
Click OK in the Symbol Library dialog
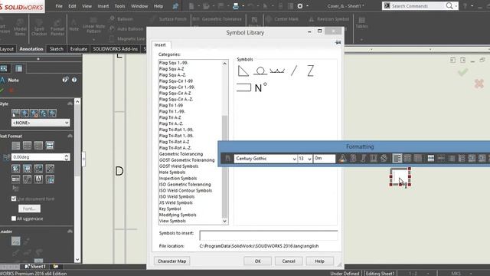[x=257, y=261]
